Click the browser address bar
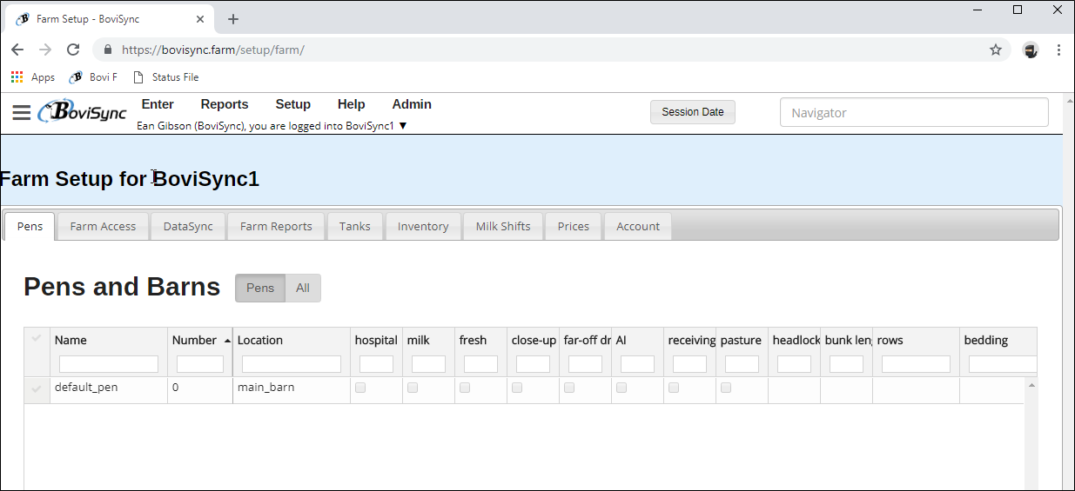This screenshot has height=491, width=1075. coord(553,50)
